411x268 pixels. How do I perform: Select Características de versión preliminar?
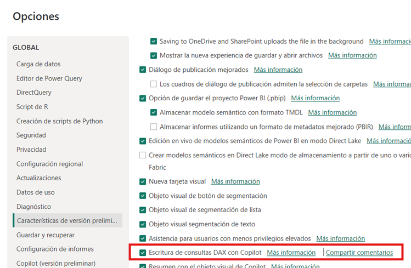tap(67, 220)
